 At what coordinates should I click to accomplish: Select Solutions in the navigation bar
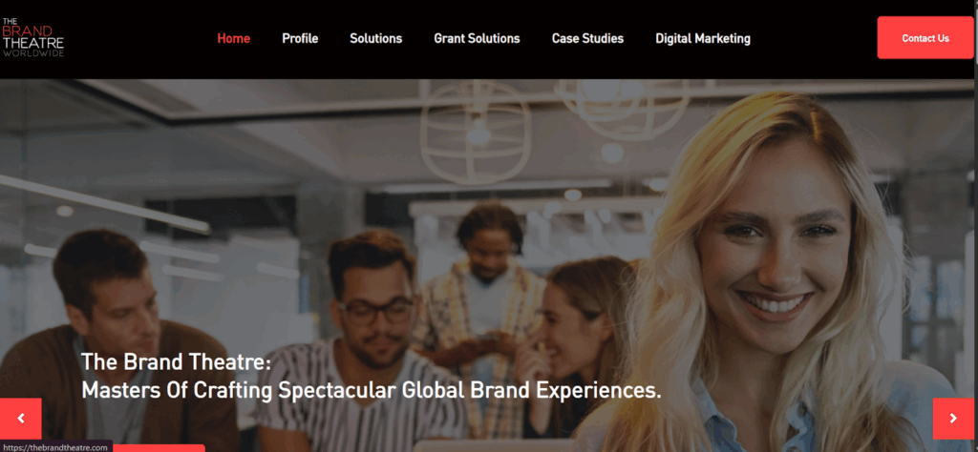pos(376,38)
